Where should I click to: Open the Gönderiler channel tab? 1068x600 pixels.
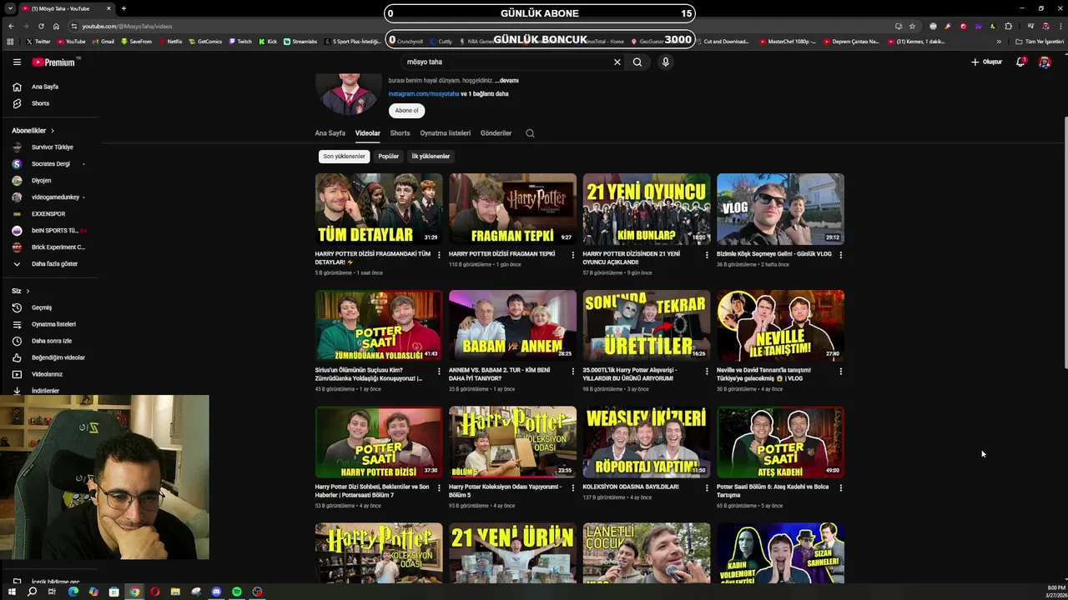click(496, 133)
